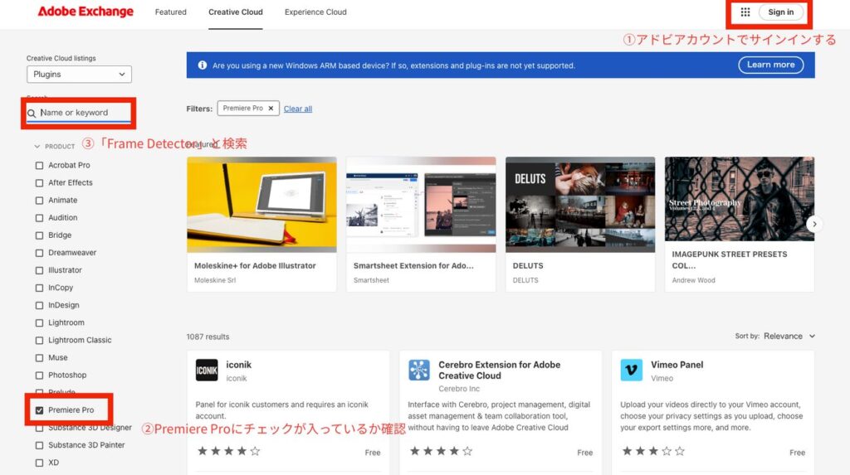Open the iconik listing title
Image resolution: width=850 pixels, height=475 pixels.
click(238, 365)
